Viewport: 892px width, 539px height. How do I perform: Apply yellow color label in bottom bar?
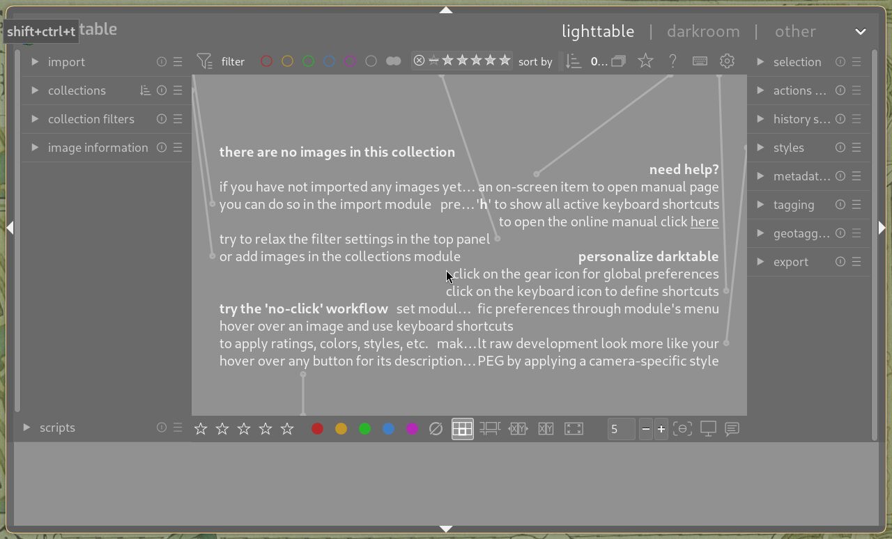click(341, 429)
